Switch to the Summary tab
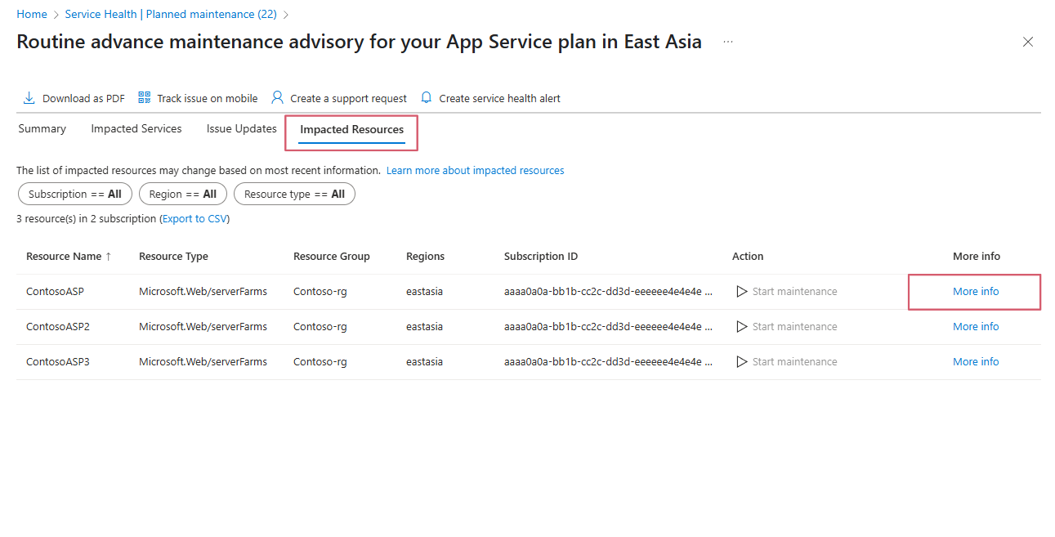The width and height of the screenshot is (1055, 537). (42, 129)
